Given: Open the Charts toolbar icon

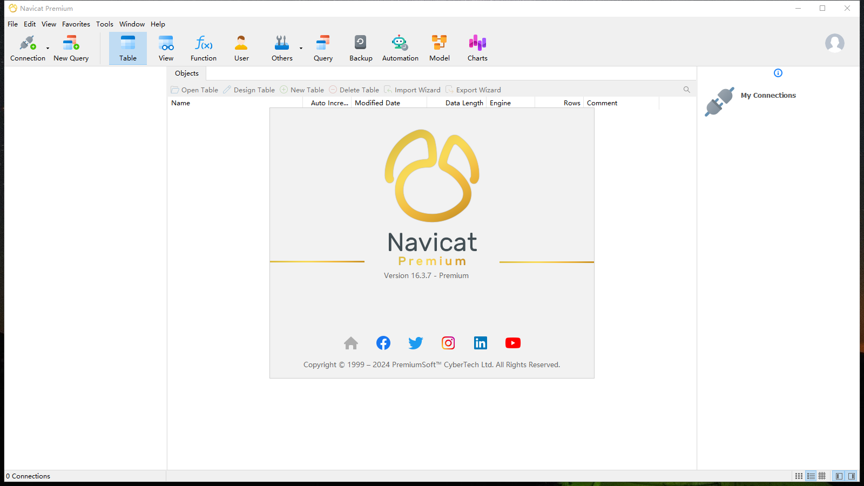Looking at the screenshot, I should (x=477, y=48).
